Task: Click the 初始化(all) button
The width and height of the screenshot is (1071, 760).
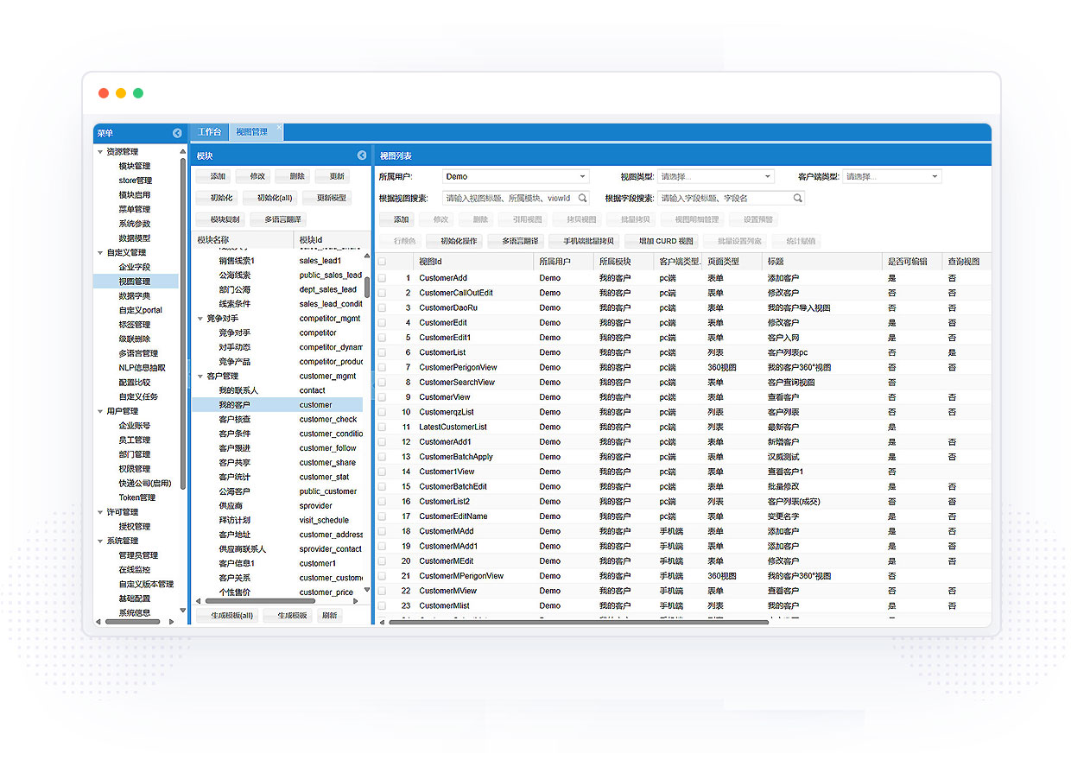Action: tap(269, 198)
